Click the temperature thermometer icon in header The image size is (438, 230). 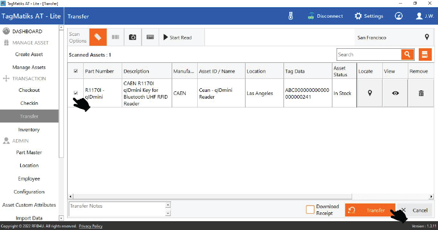pyautogui.click(x=291, y=16)
